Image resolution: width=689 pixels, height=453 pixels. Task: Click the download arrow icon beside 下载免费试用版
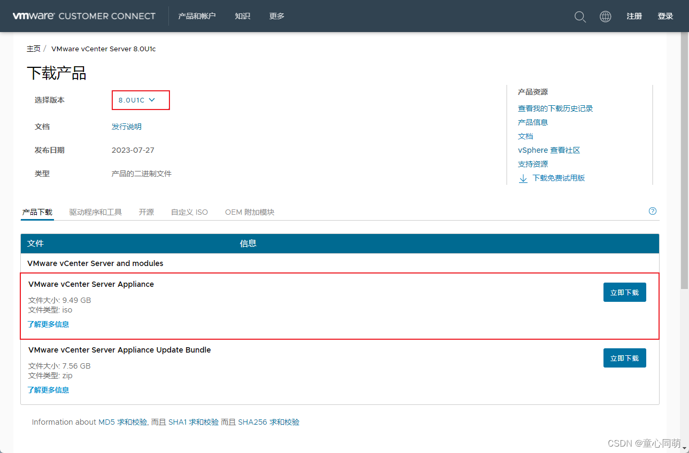pos(523,178)
